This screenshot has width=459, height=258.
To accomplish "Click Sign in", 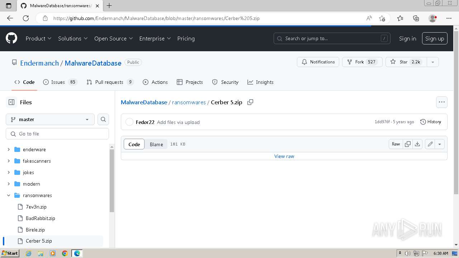I will click(408, 38).
